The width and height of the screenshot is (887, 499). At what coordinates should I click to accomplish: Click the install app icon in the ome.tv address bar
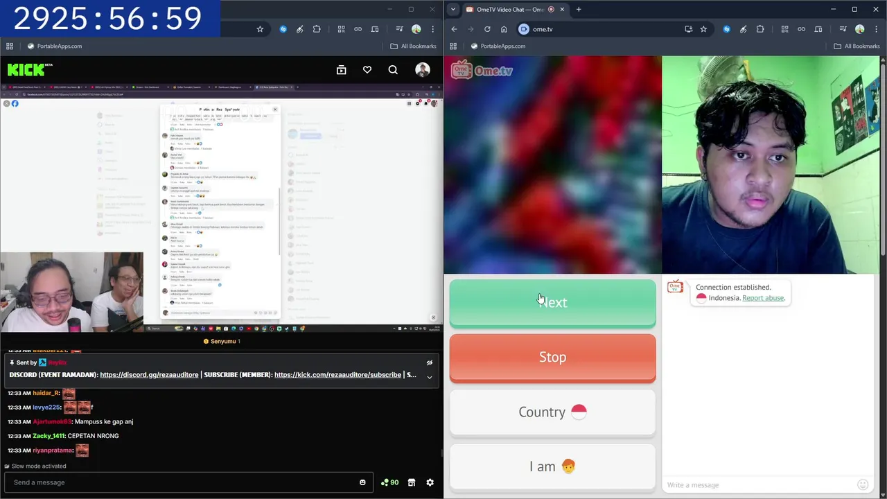pos(688,29)
